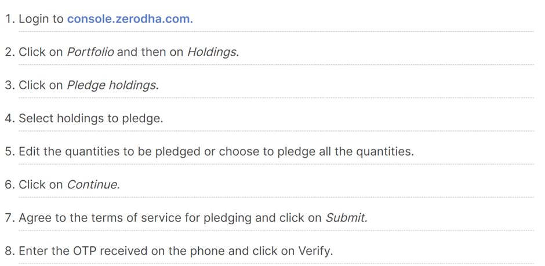Click the italic Pledge holdings text
Image resolution: width=545 pixels, height=266 pixels.
click(112, 85)
